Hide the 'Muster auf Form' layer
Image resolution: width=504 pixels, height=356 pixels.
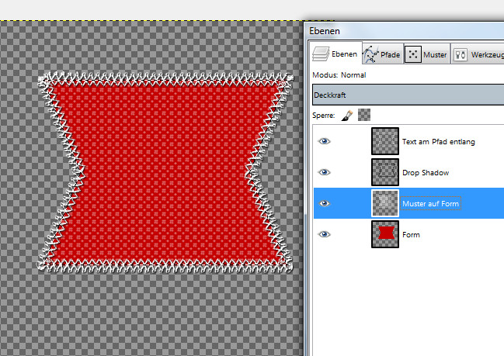pyautogui.click(x=325, y=203)
